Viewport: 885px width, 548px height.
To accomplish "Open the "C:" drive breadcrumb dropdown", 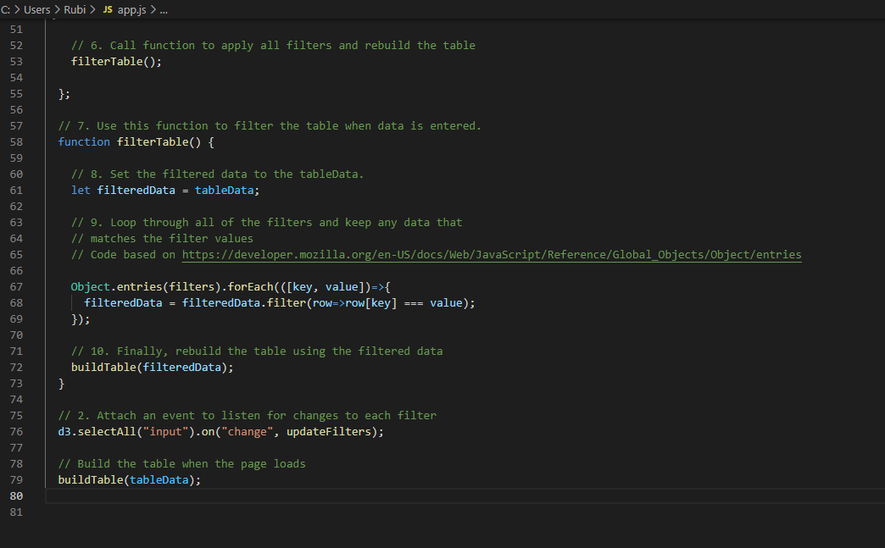I will [6, 9].
